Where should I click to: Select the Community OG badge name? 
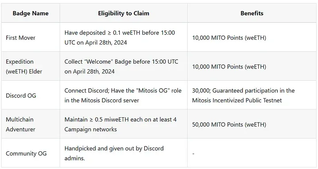(x=26, y=154)
